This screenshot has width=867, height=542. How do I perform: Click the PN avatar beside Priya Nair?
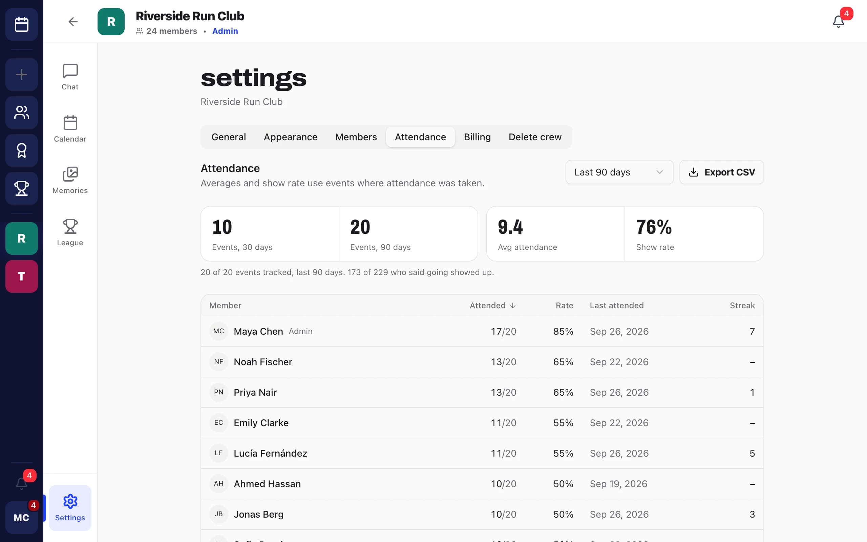[x=218, y=392]
